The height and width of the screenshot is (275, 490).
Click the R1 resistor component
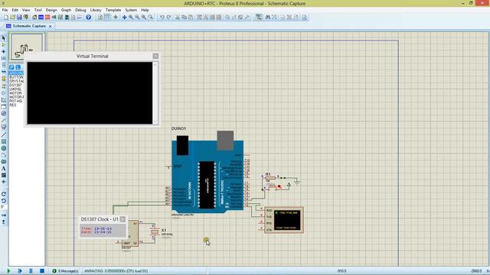click(270, 178)
